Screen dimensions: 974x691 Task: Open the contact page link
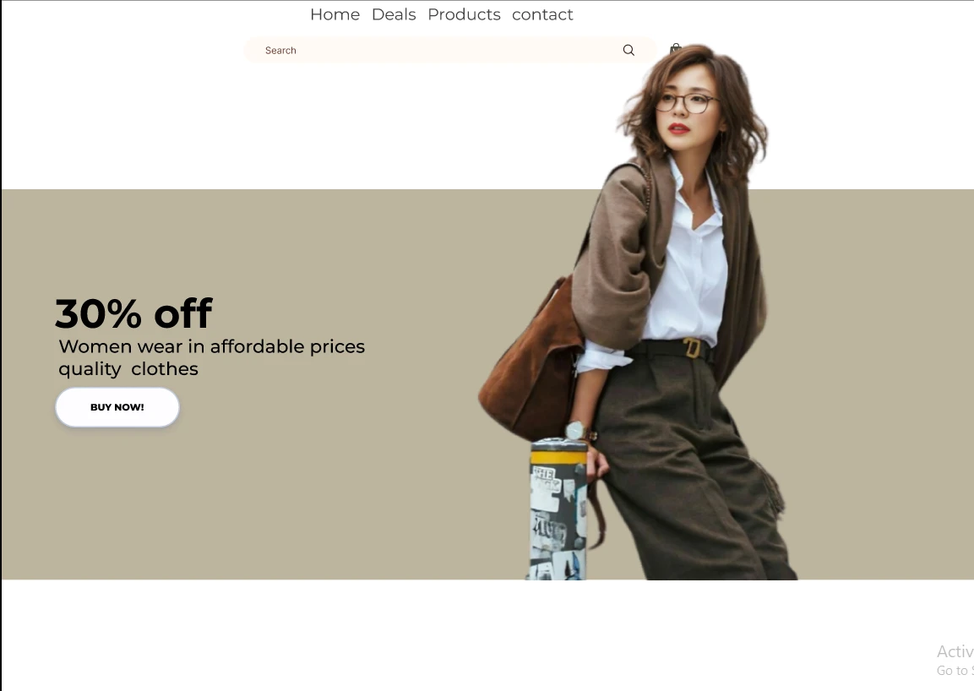click(x=542, y=14)
